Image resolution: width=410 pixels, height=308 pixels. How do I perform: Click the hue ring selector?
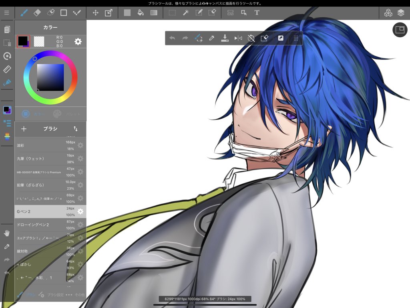pos(35,59)
